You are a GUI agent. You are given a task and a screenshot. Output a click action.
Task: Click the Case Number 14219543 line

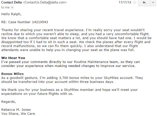pyautogui.click(x=24, y=22)
